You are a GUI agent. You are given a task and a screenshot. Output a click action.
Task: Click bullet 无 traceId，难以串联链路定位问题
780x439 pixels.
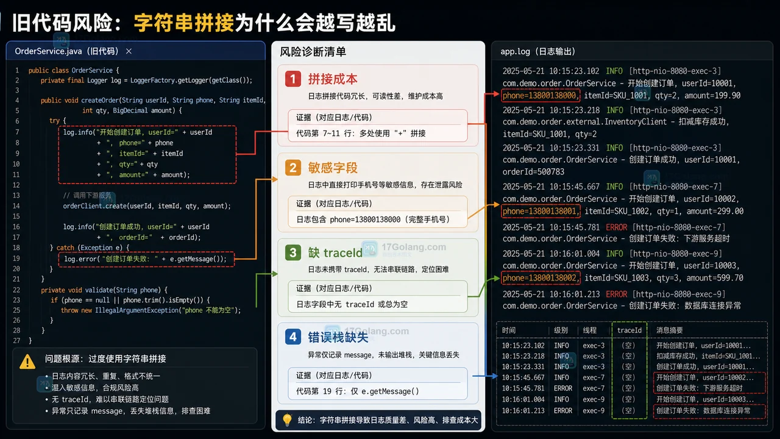point(110,399)
